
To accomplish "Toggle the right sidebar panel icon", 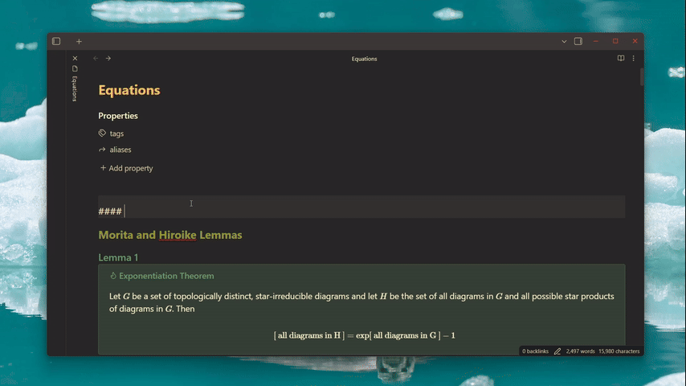I will 578,41.
